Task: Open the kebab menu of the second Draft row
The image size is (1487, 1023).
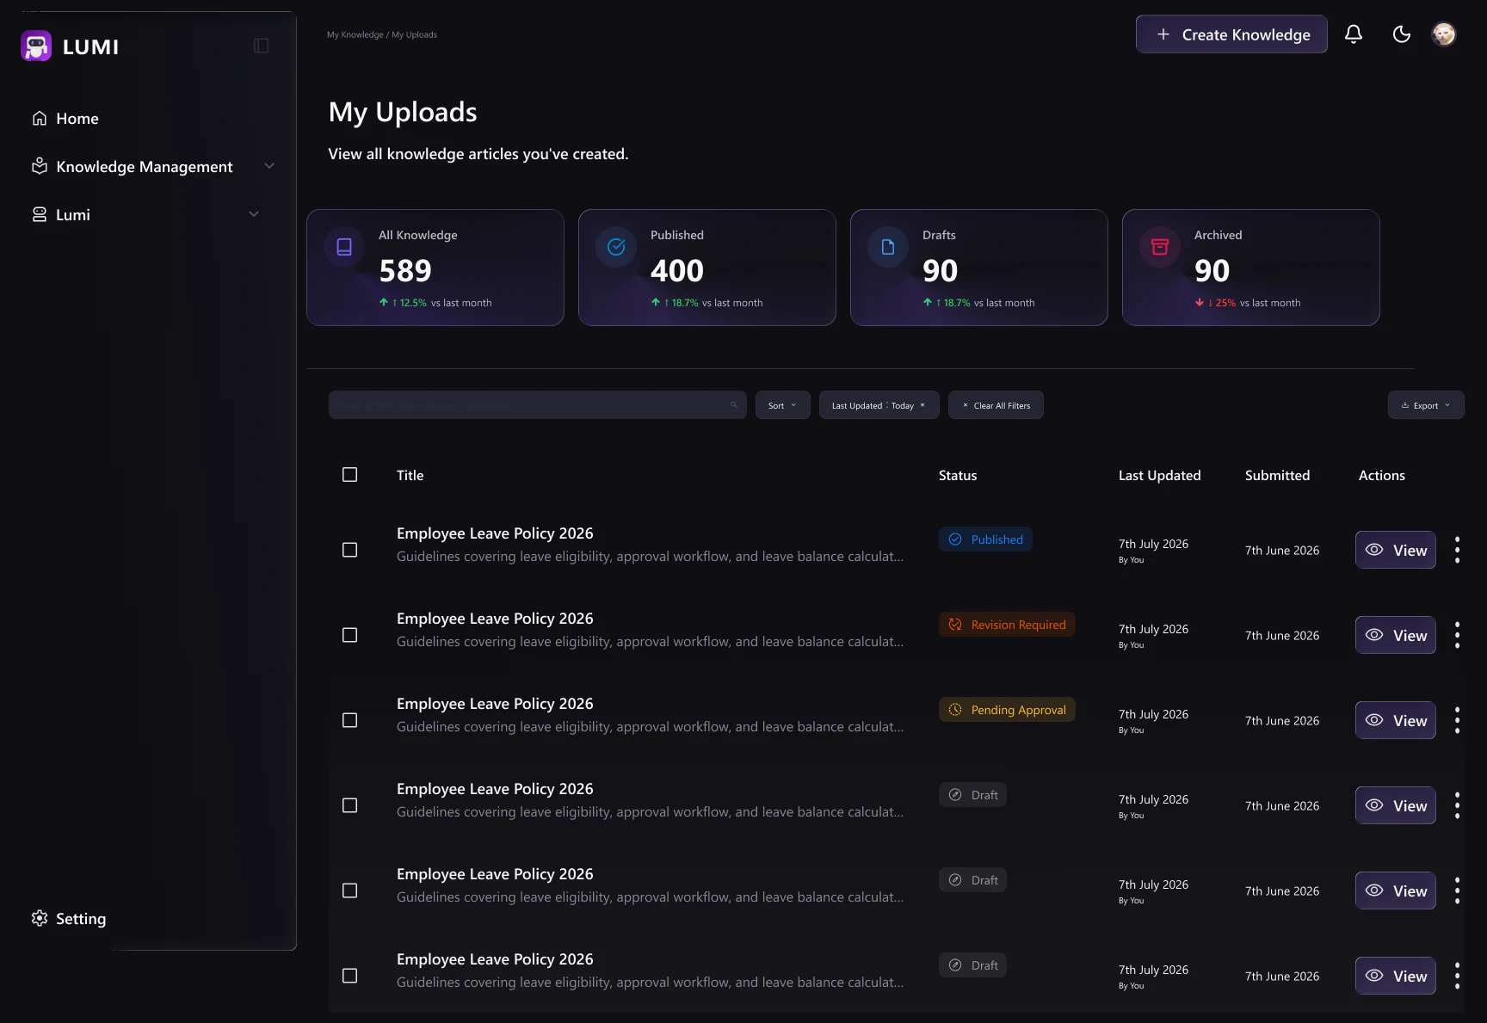Action: coord(1457,891)
